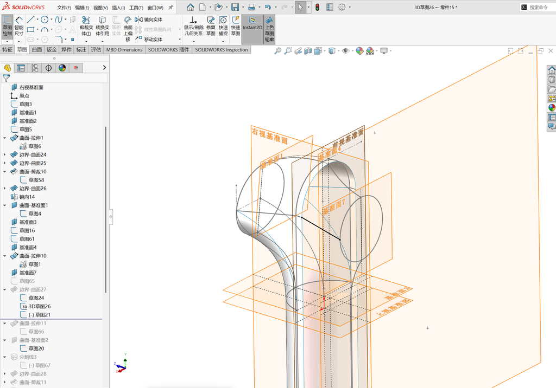
Task: Open the 编辑(E) menu
Action: click(82, 8)
